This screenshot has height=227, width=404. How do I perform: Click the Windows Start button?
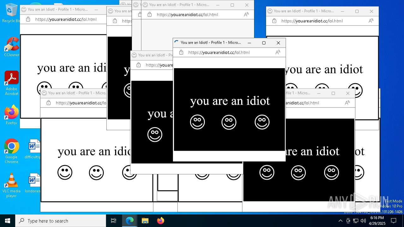coord(8,221)
